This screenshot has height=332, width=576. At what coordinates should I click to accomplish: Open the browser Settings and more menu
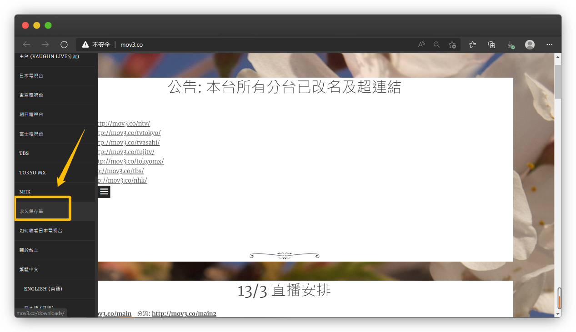pos(549,45)
